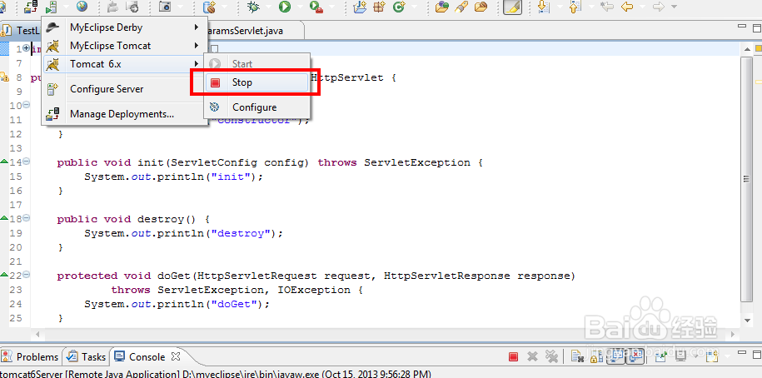Click the editor vertical scrollbar thumb
Screen dimensions: 762x378
[x=746, y=179]
